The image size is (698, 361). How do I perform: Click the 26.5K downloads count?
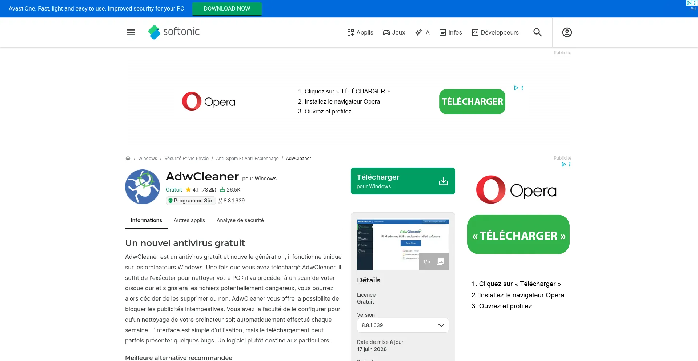click(x=230, y=190)
